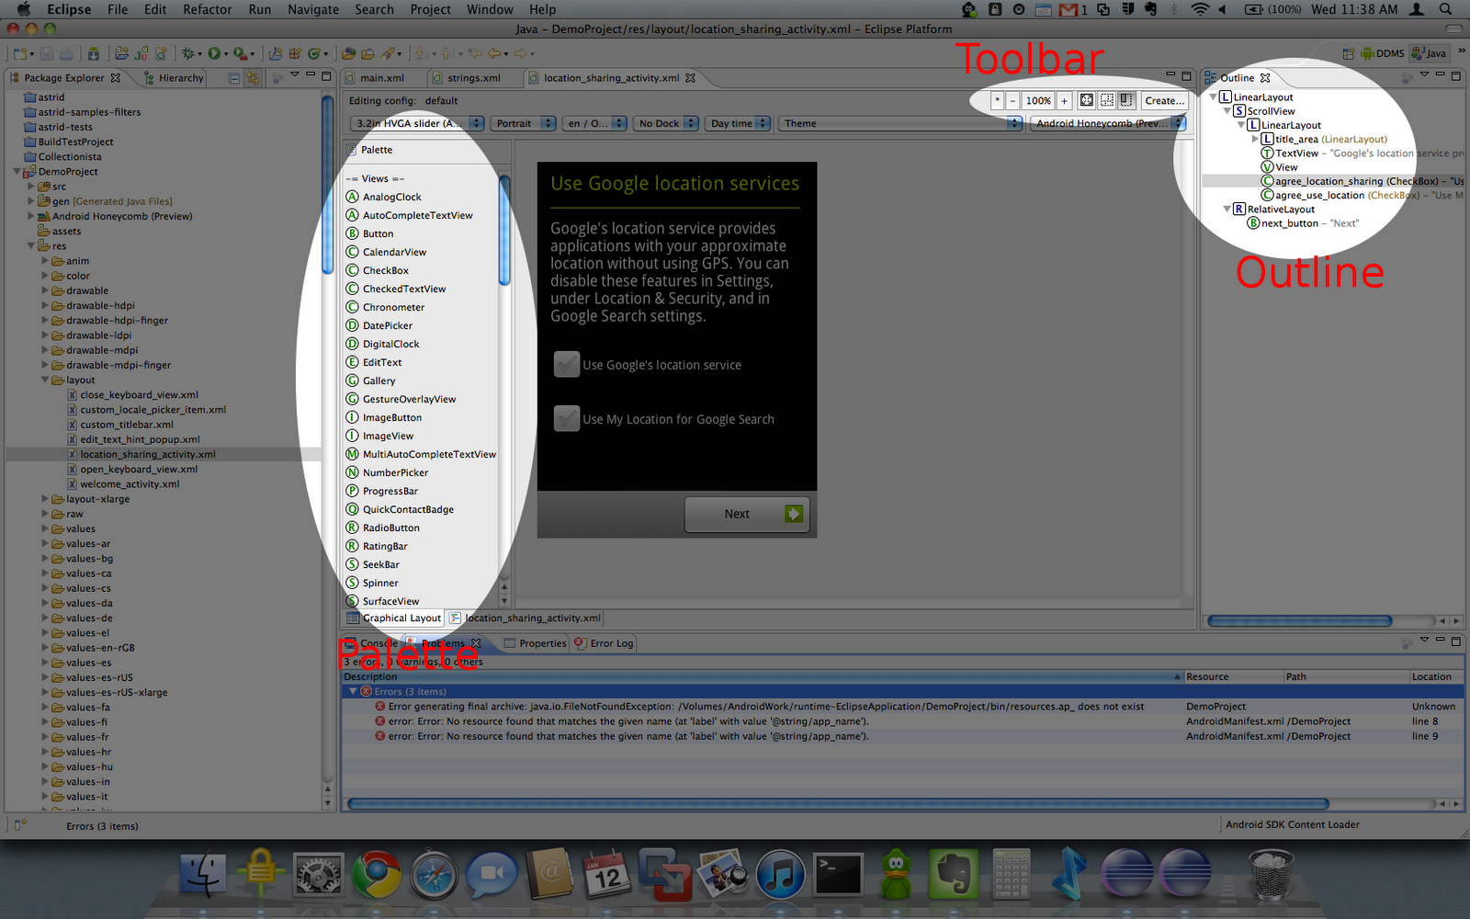1470x919 pixels.
Task: Select next_button node in Outline
Action: coord(1302,223)
